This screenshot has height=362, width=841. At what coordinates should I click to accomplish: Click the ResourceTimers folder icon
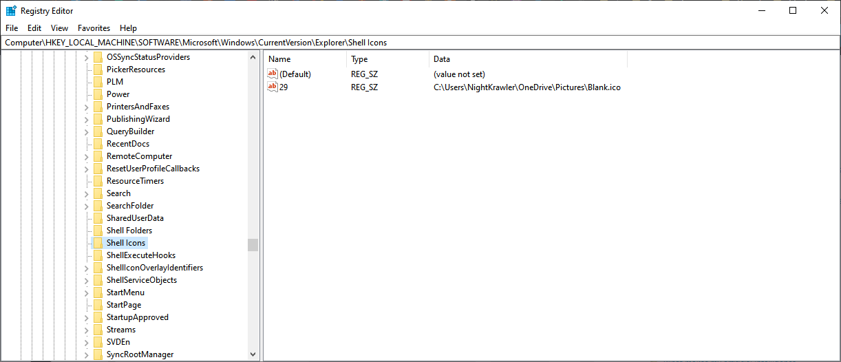pyautogui.click(x=98, y=181)
